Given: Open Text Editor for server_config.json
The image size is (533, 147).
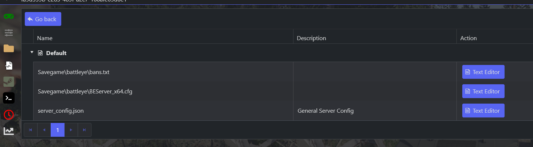Looking at the screenshot, I should 483,111.
